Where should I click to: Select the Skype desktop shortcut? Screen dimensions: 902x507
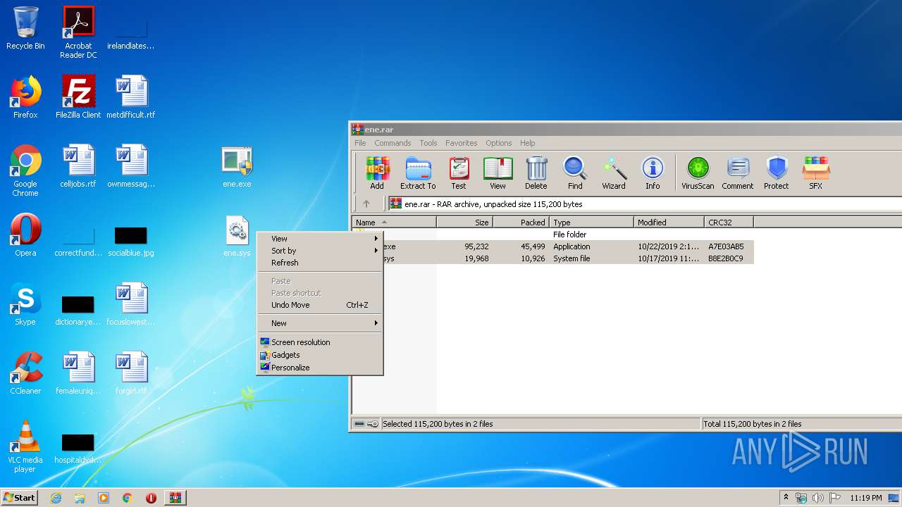coord(25,304)
